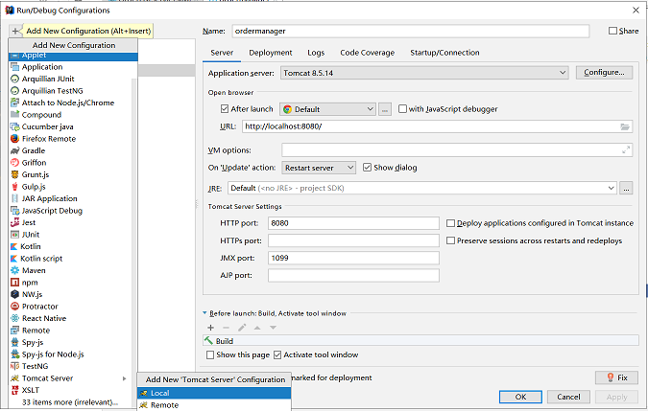
Task: Click the Cancel button
Action: tap(568, 397)
